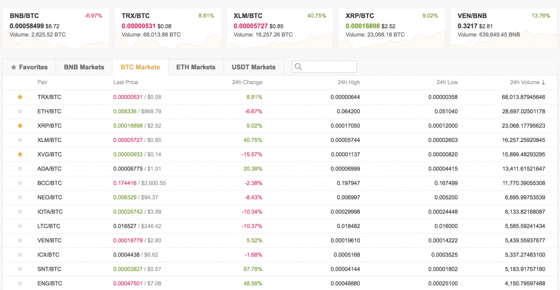Favorite the XLM/BTC pair star
This screenshot has height=290, width=560.
20,140
